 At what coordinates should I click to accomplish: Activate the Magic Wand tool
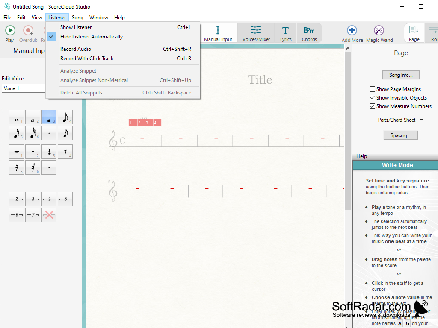click(x=379, y=34)
